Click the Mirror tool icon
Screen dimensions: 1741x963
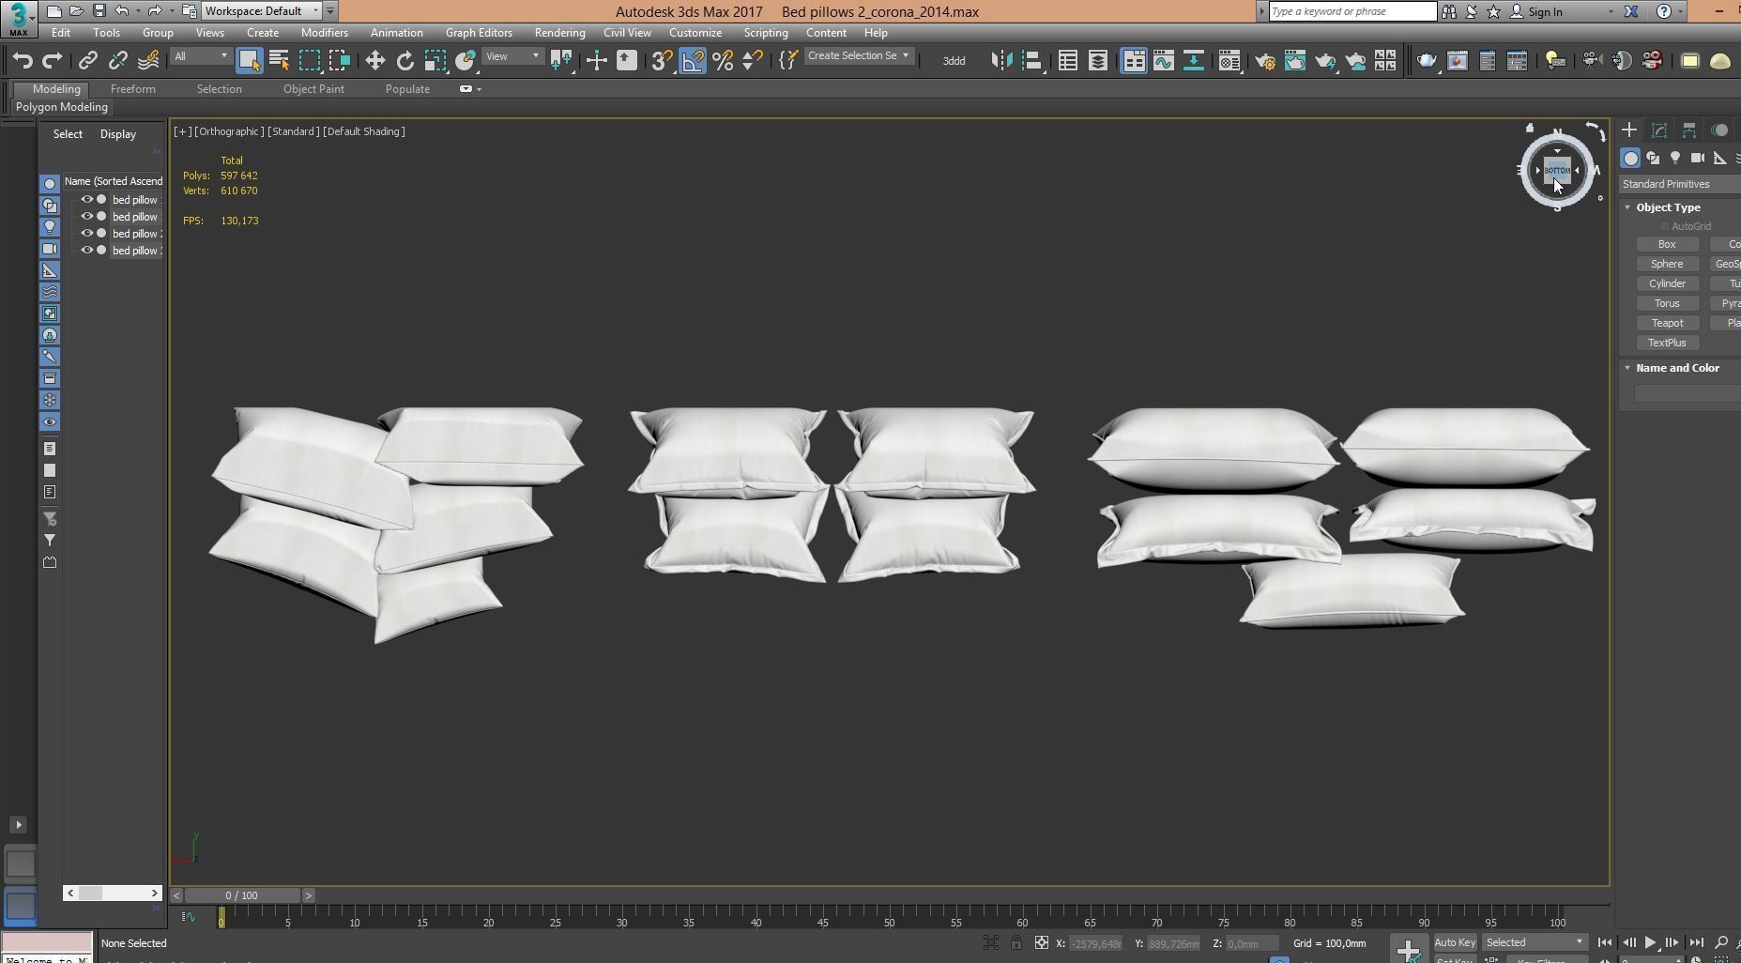pos(1001,61)
